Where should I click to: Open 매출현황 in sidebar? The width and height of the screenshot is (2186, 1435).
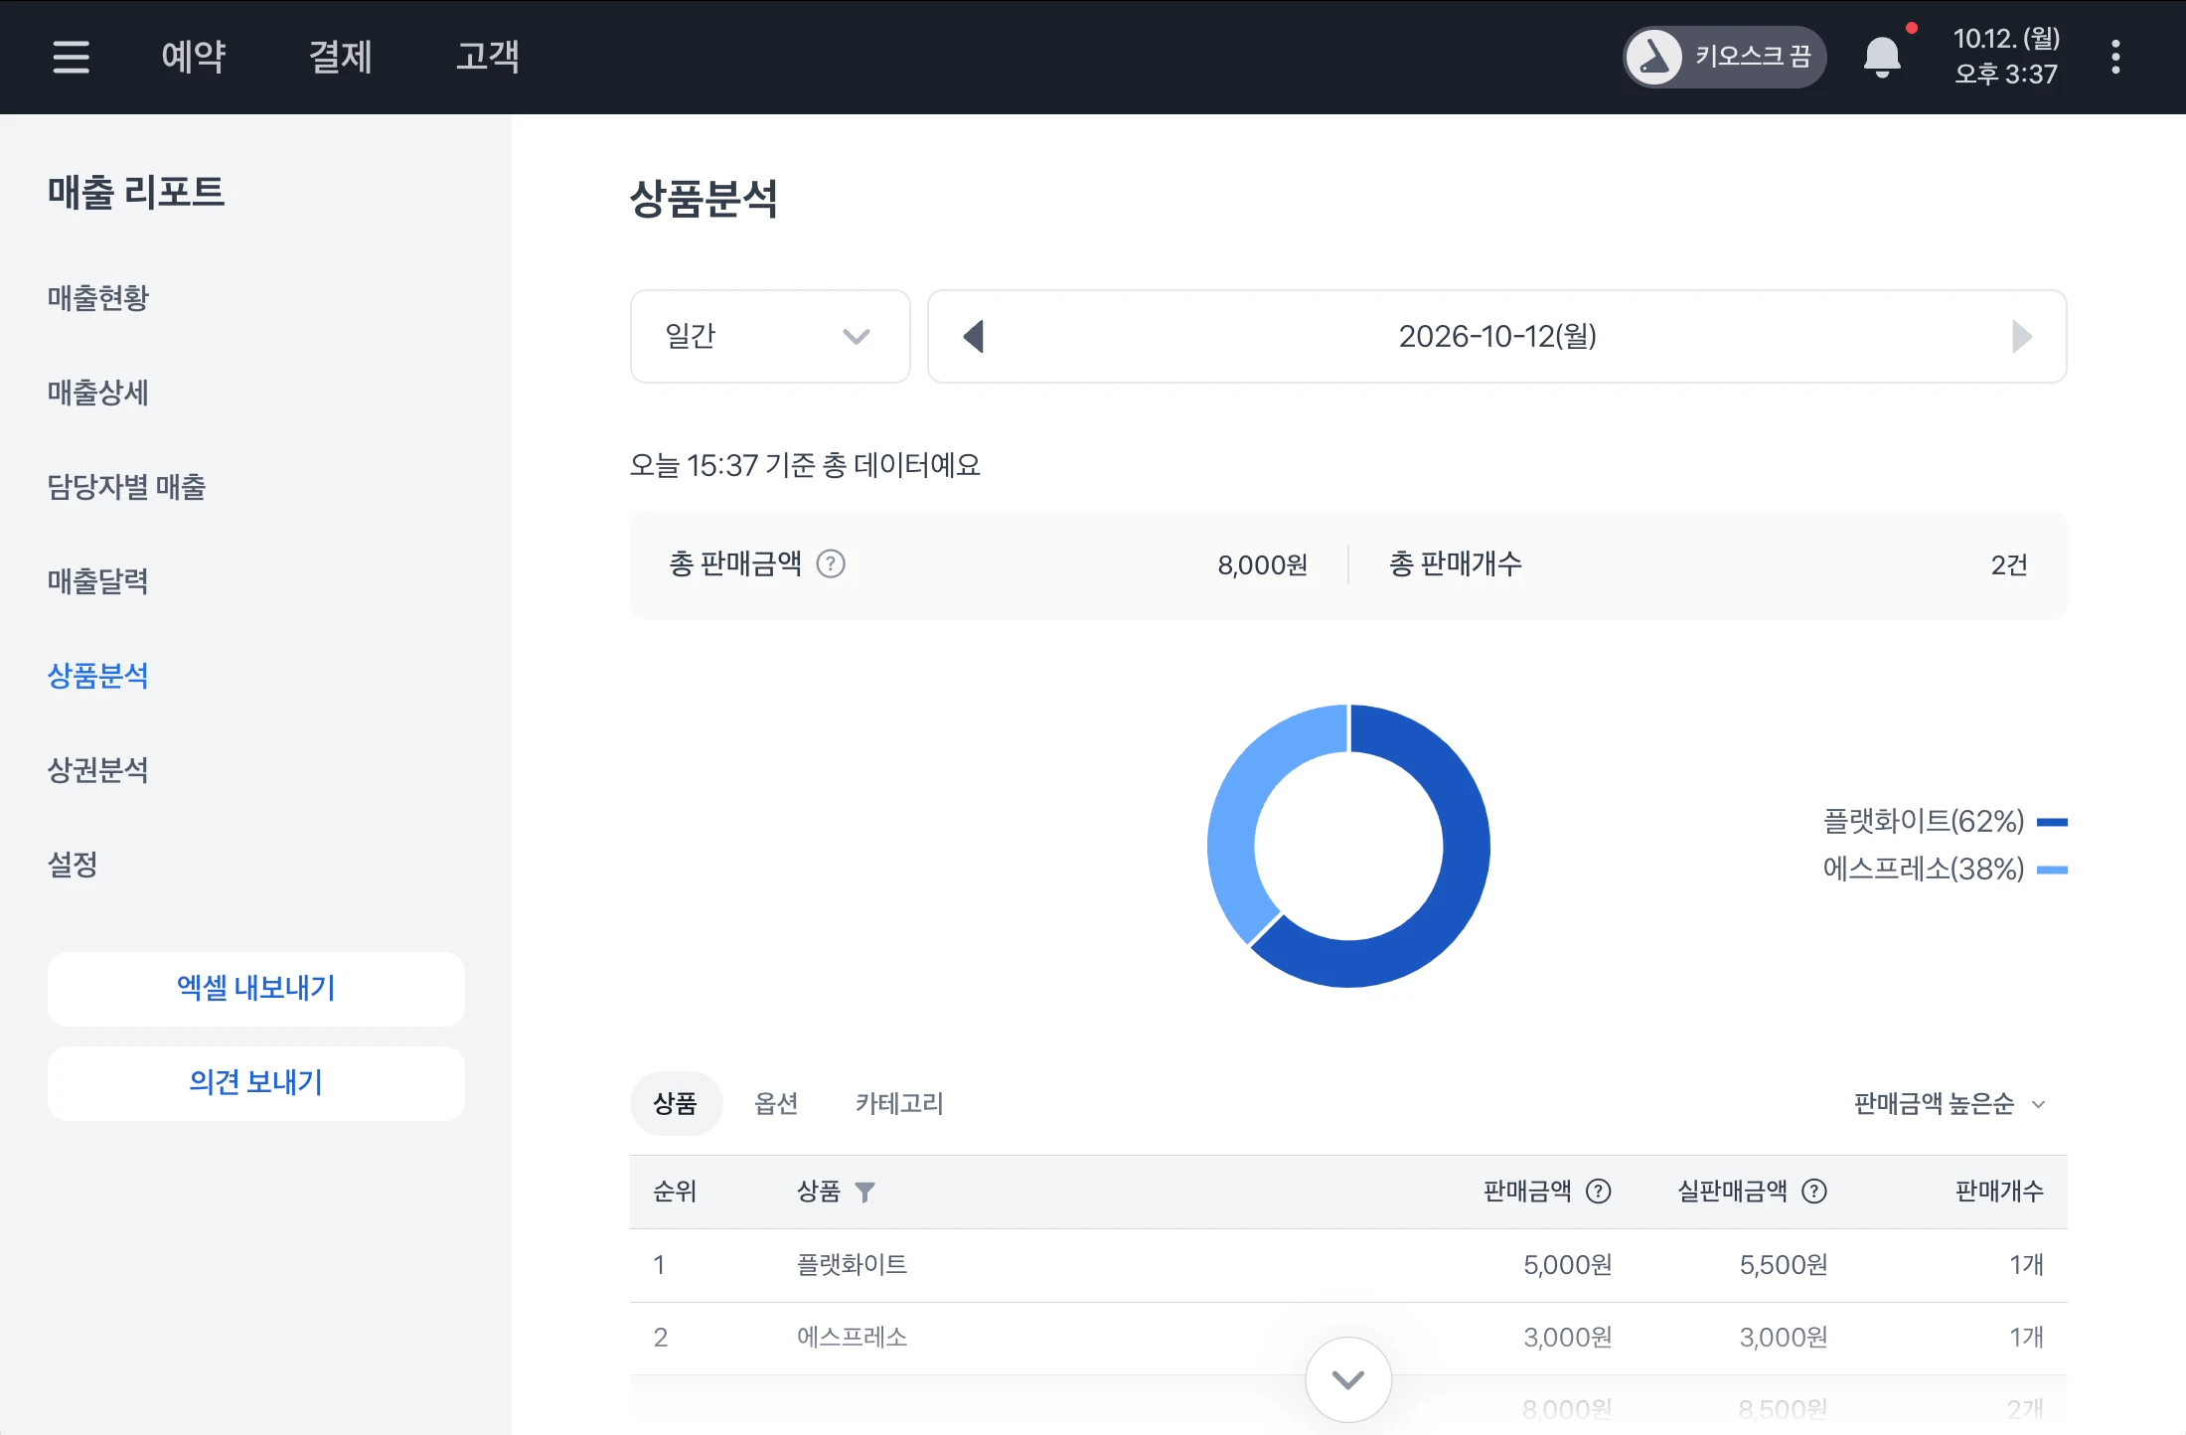(x=98, y=298)
